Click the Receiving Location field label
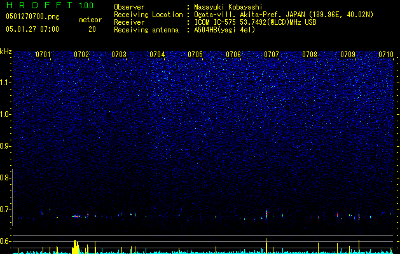This screenshot has height=254, width=400. click(148, 15)
